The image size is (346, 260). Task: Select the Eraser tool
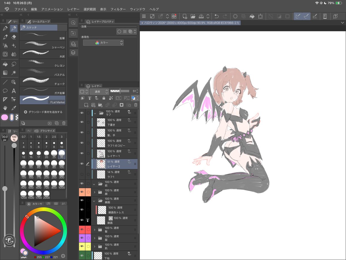pyautogui.click(x=14, y=37)
